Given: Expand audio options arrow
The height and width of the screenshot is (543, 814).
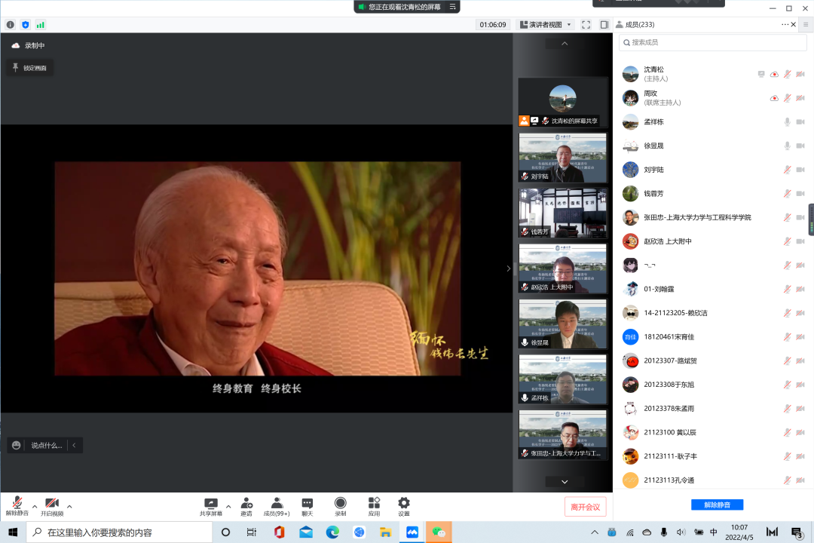Looking at the screenshot, I should click(x=35, y=506).
